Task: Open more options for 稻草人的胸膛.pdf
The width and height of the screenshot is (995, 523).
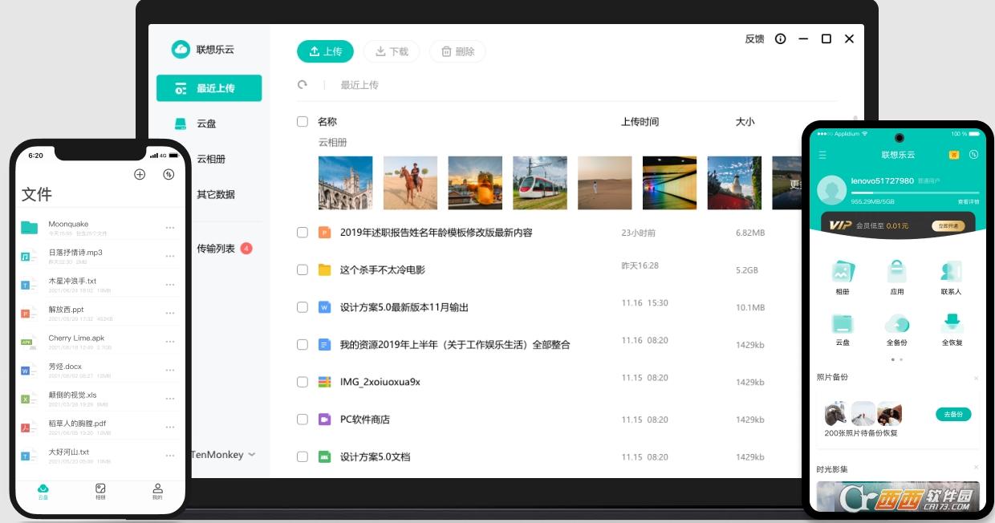Action: click(x=170, y=427)
